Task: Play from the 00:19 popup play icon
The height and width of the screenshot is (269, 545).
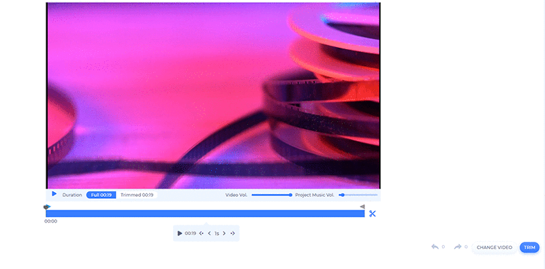Action: (x=180, y=233)
